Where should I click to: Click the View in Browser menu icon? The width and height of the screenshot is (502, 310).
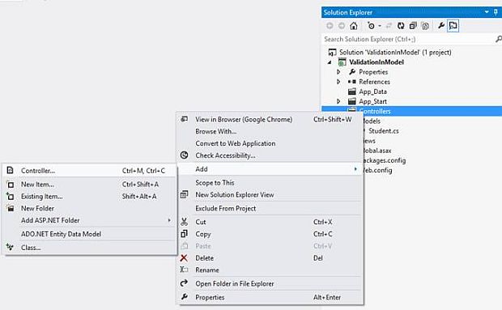(185, 119)
